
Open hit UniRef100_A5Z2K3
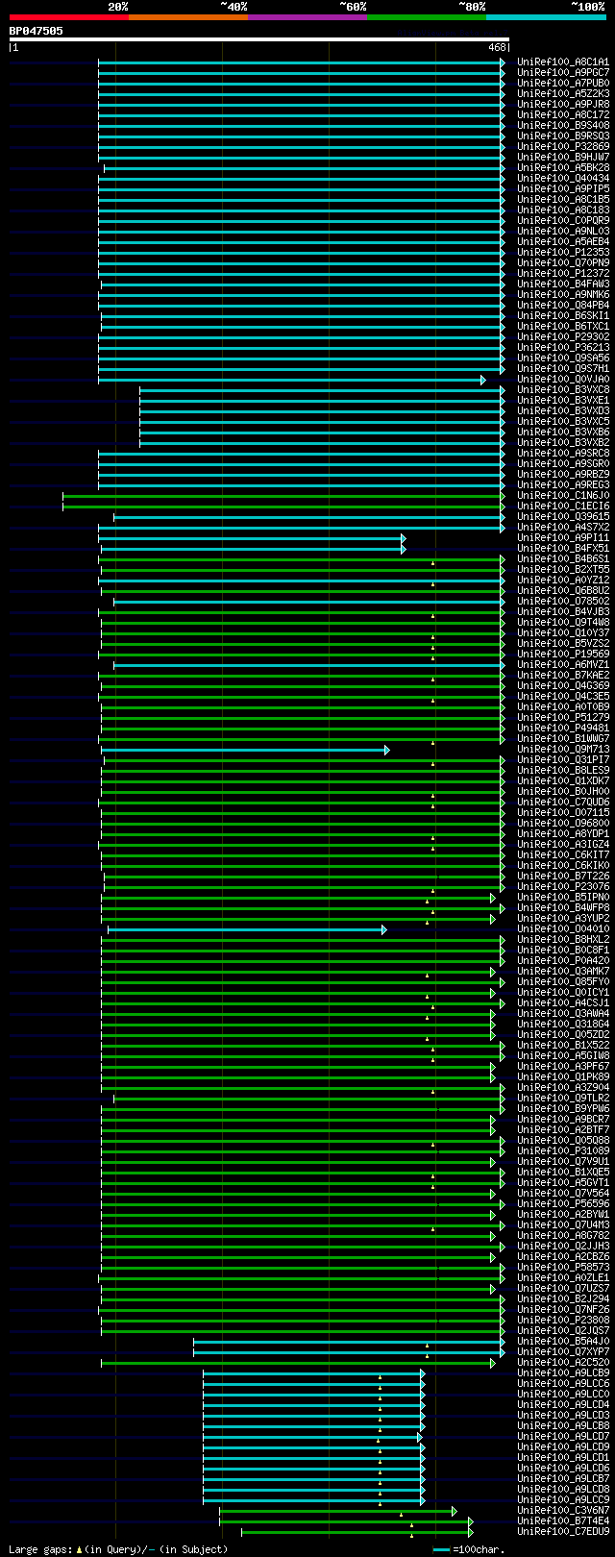(563, 94)
